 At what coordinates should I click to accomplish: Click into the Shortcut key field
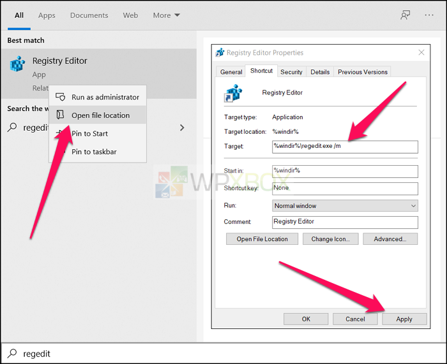point(345,189)
